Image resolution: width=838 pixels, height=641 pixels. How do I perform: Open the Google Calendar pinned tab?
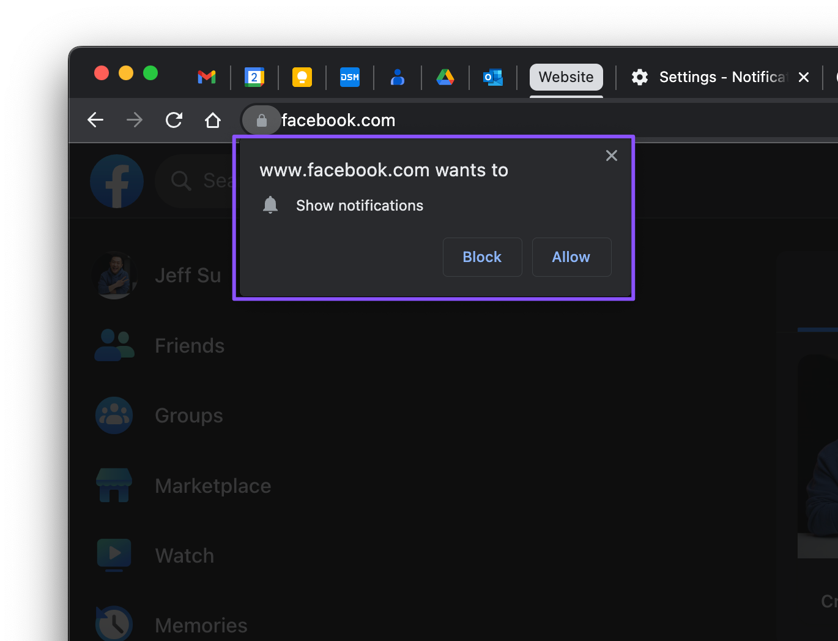[254, 77]
